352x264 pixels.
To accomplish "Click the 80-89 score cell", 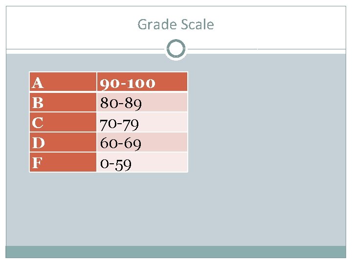I will pyautogui.click(x=142, y=102).
